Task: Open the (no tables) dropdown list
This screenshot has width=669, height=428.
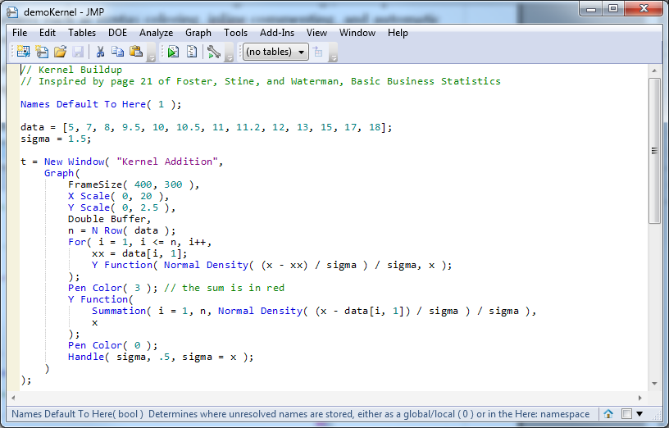Action: pos(275,52)
